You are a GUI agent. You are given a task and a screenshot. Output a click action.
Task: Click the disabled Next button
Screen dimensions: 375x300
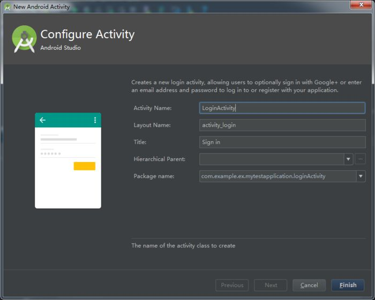(271, 285)
